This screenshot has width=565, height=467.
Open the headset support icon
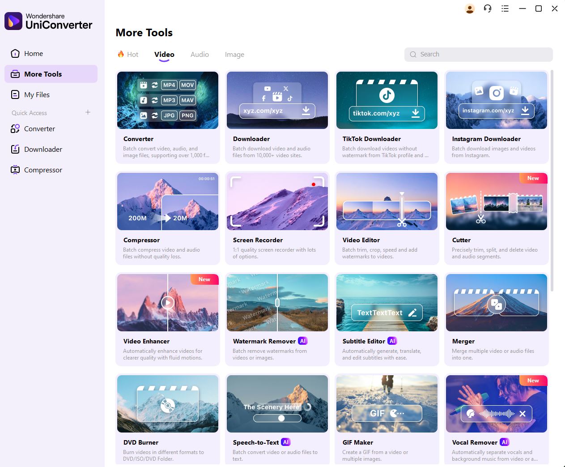pos(488,9)
